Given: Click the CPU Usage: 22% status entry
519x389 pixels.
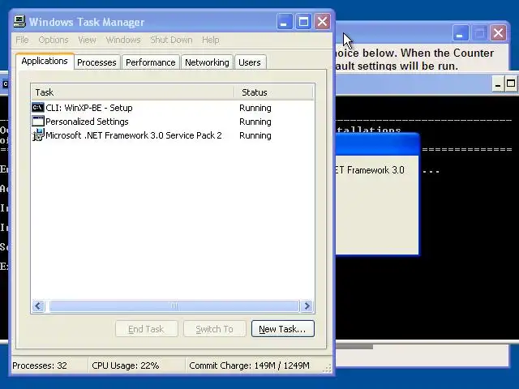Looking at the screenshot, I should 125,365.
